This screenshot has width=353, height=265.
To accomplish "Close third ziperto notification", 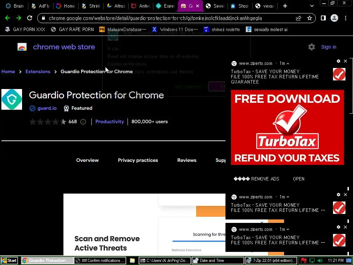I will point(345,227).
